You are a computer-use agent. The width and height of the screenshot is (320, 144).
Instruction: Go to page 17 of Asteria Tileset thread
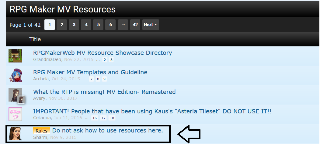point(103,118)
